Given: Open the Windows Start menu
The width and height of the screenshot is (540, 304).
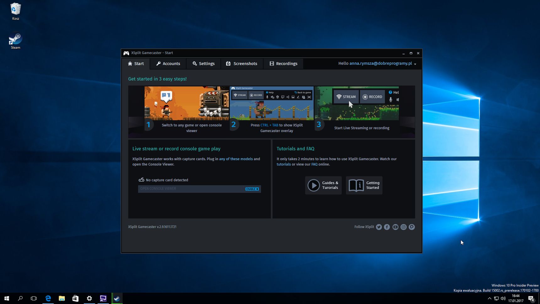Looking at the screenshot, I should [x=7, y=298].
